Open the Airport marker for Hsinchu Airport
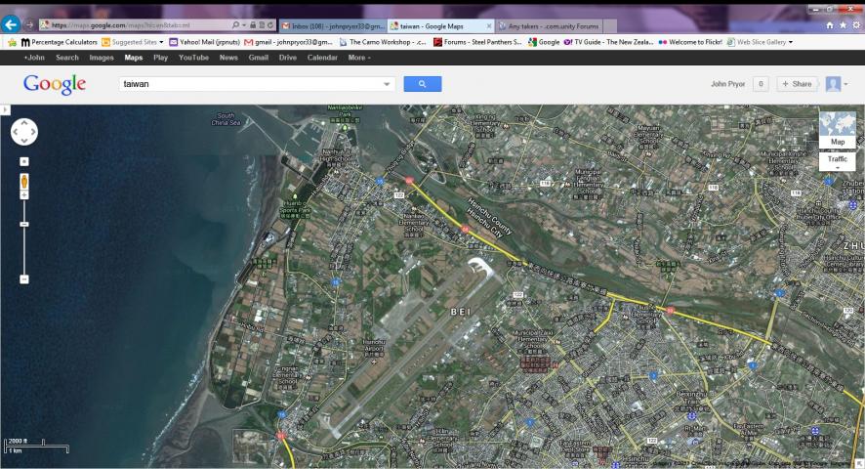The height and width of the screenshot is (469, 865). (374, 361)
